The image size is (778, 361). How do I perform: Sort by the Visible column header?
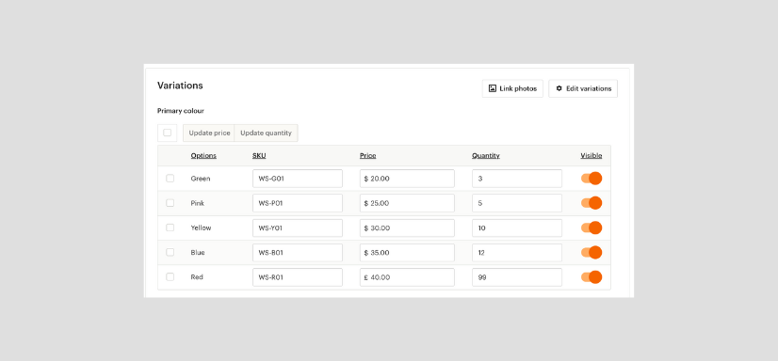coord(592,155)
